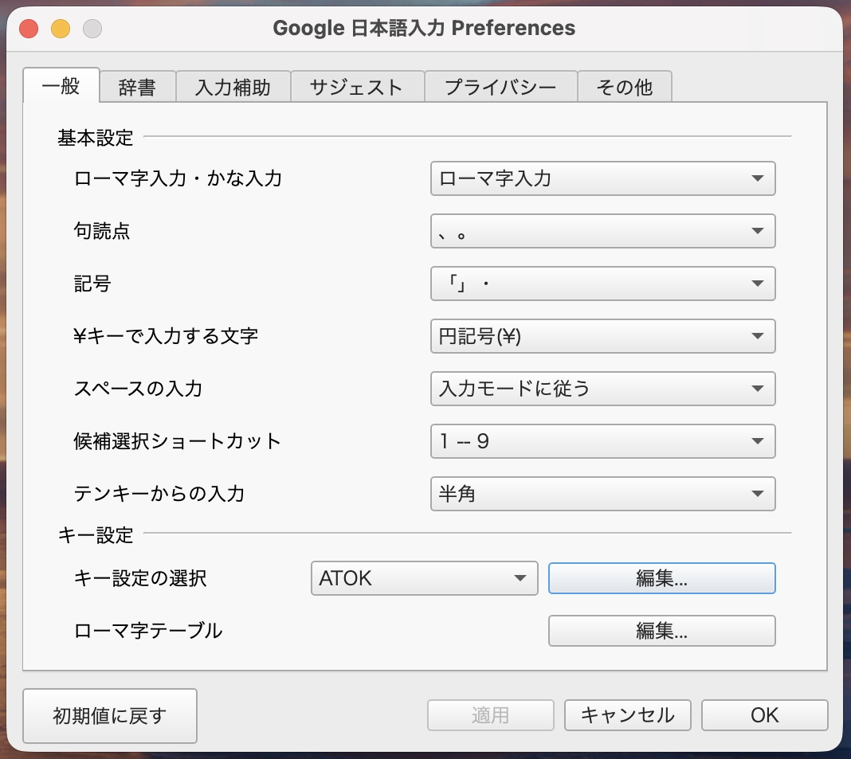Switch to the 一般 tab
Image resolution: width=851 pixels, height=759 pixels.
click(61, 85)
